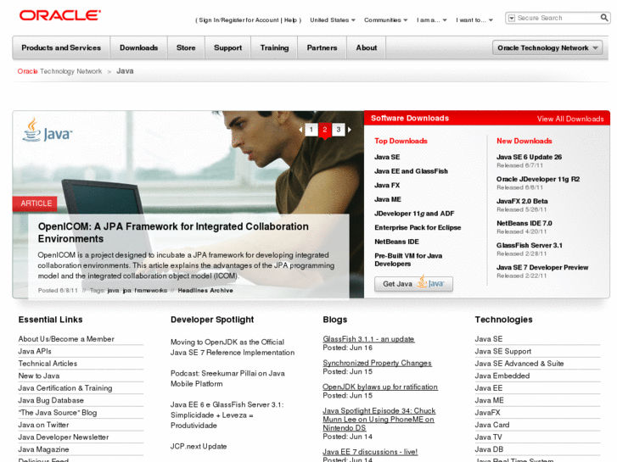
Task: Open Java Embedded technology link
Action: [502, 376]
